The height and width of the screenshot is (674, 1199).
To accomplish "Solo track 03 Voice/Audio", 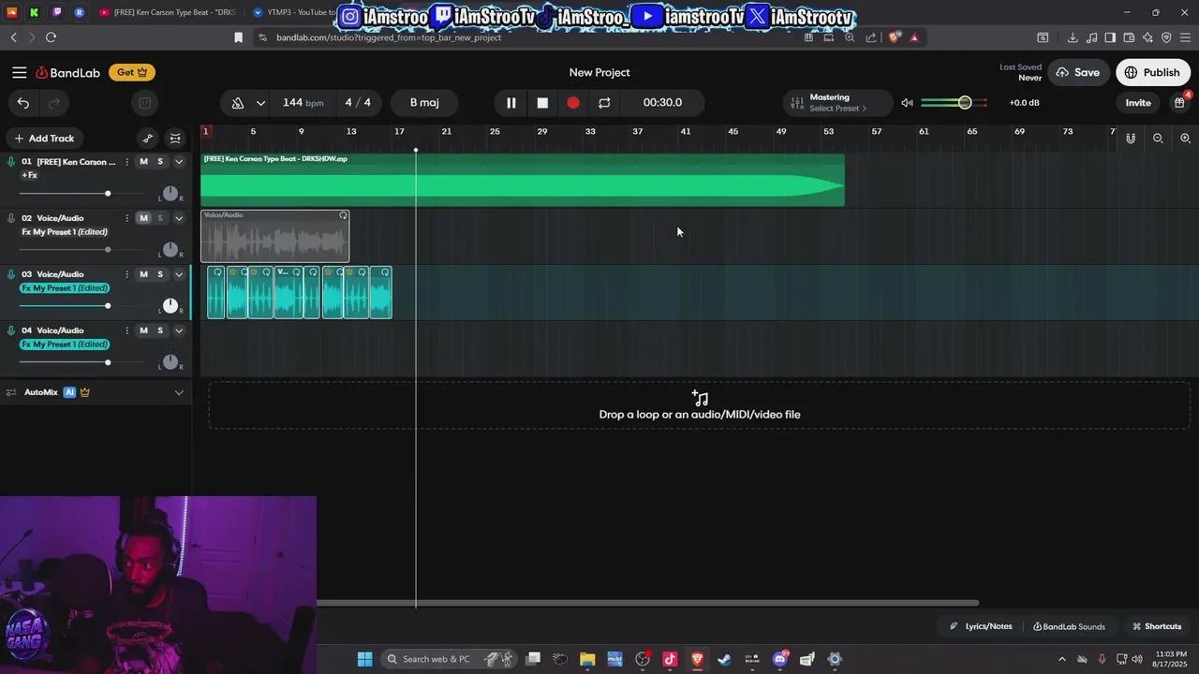I will click(160, 274).
